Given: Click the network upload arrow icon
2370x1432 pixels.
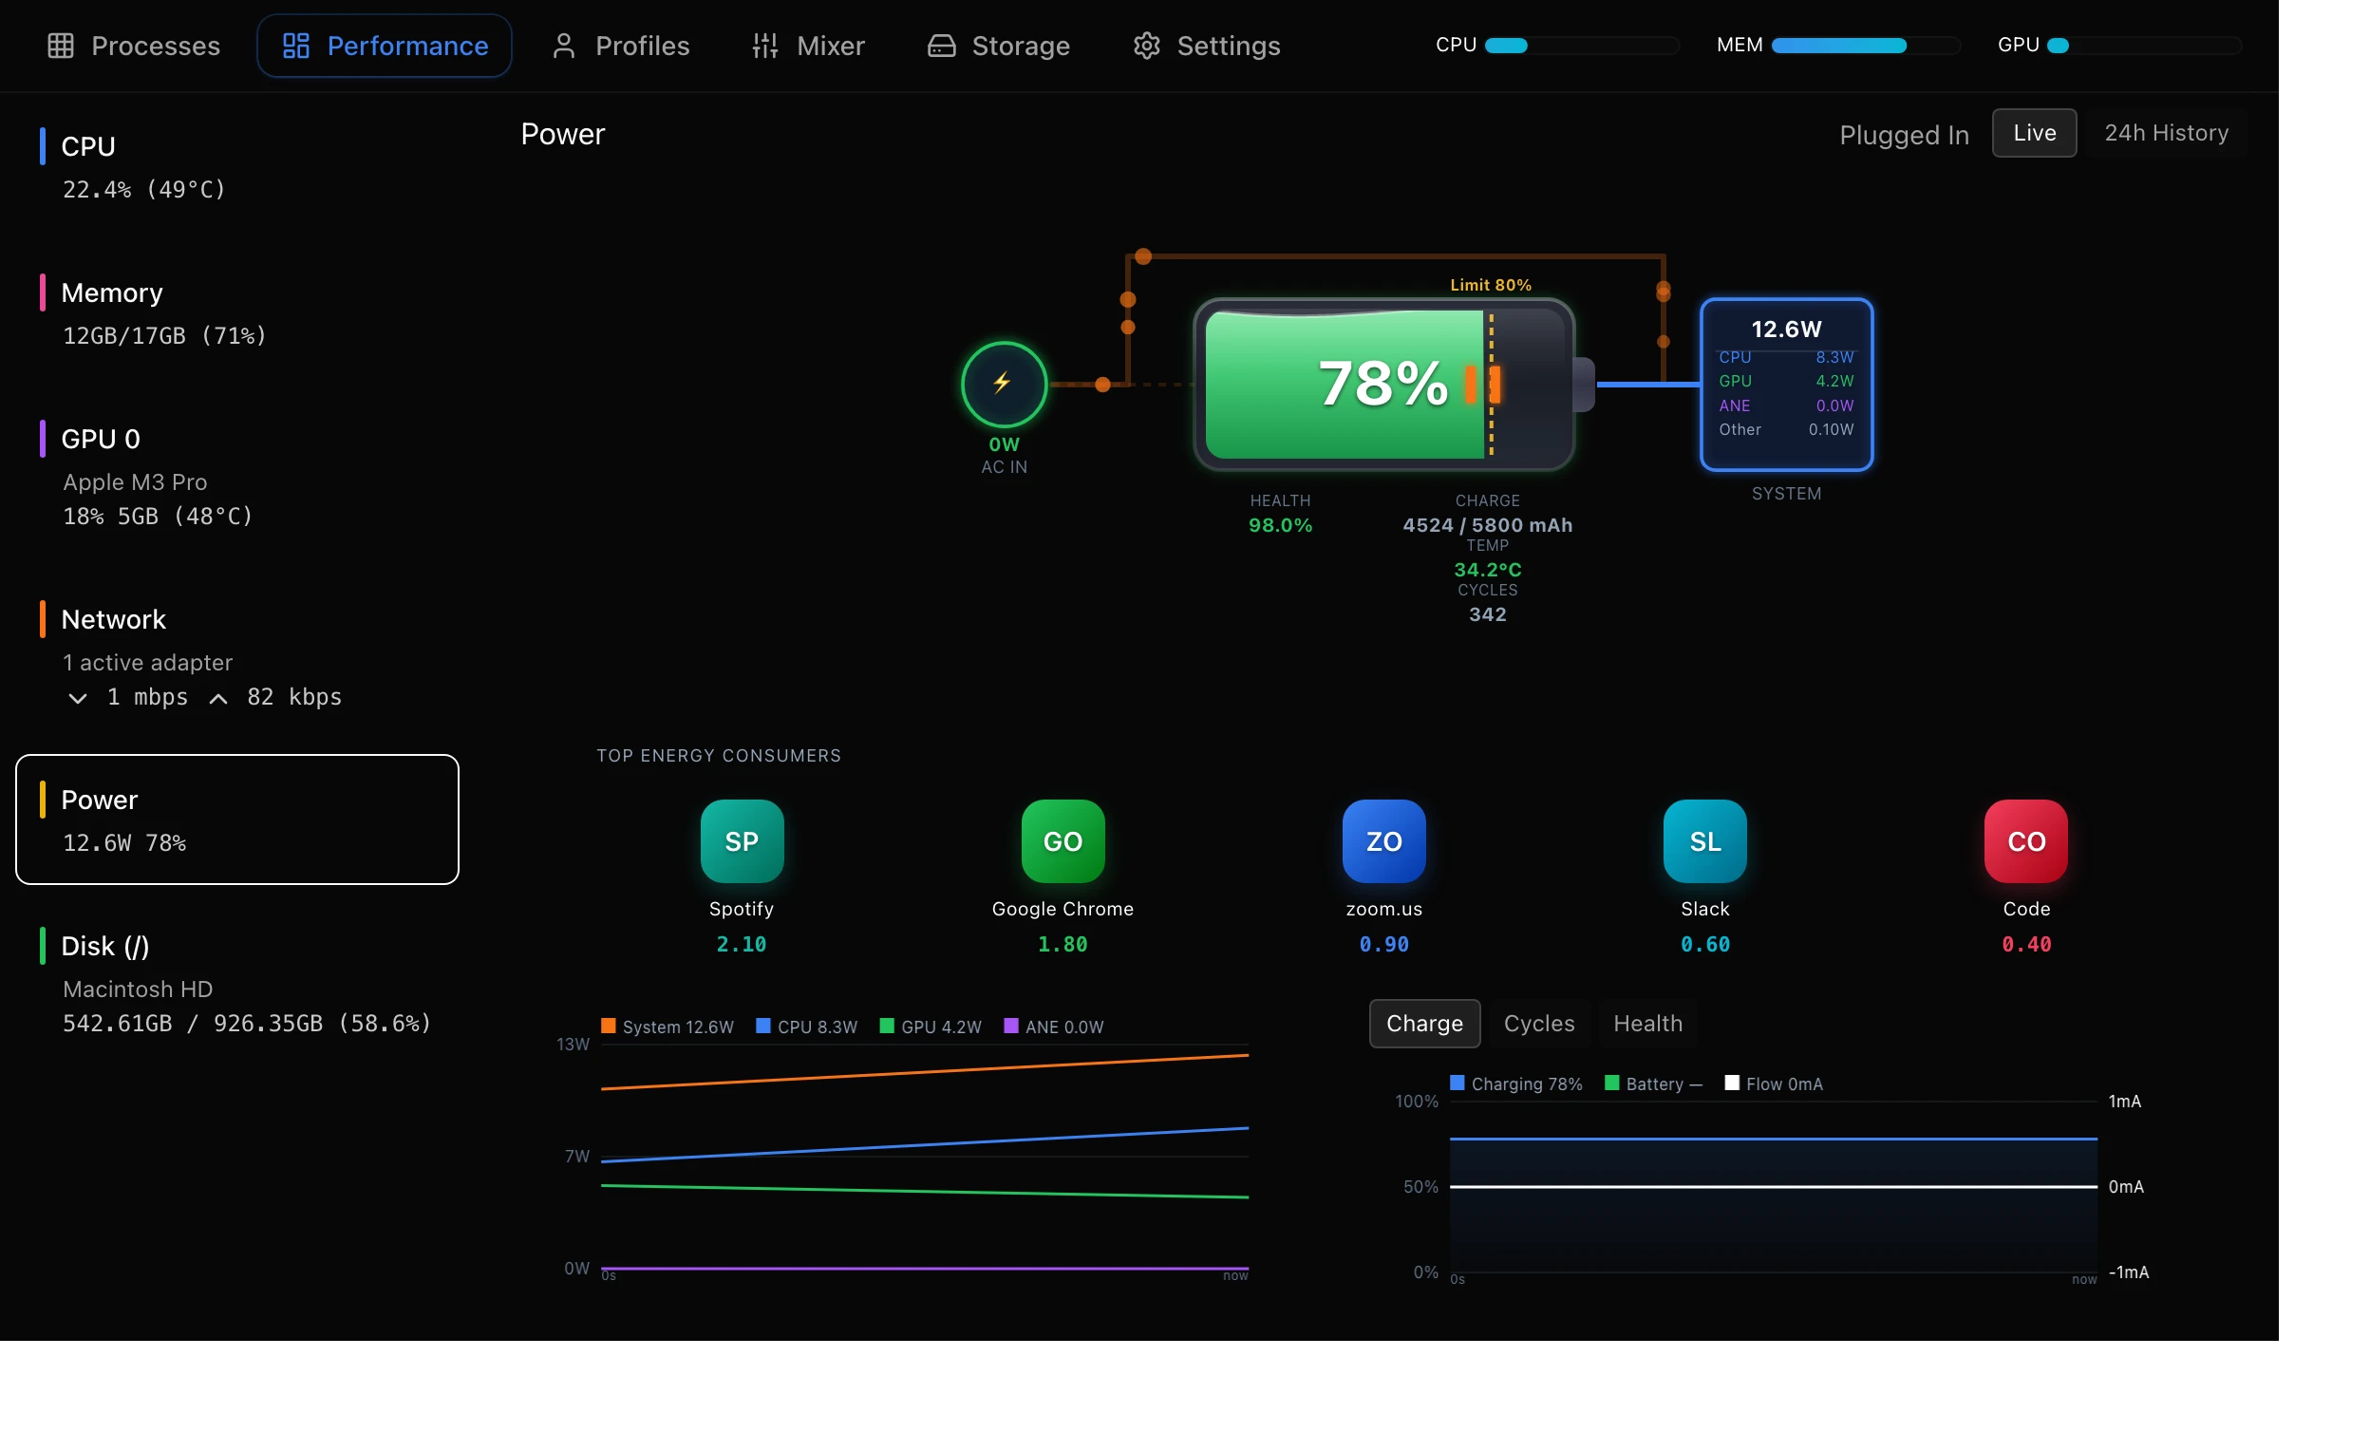Looking at the screenshot, I should (218, 698).
